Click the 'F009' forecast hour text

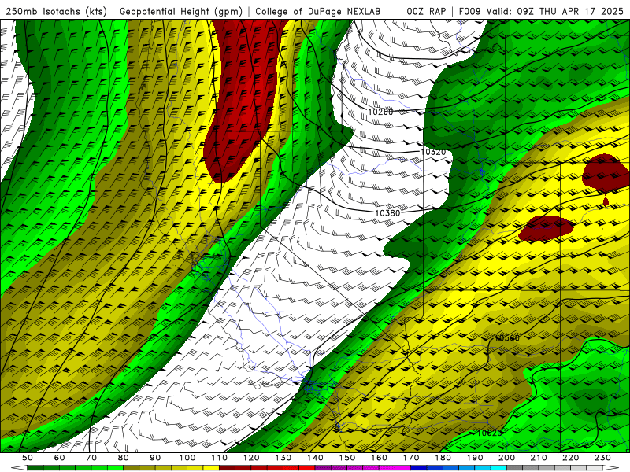coord(469,11)
